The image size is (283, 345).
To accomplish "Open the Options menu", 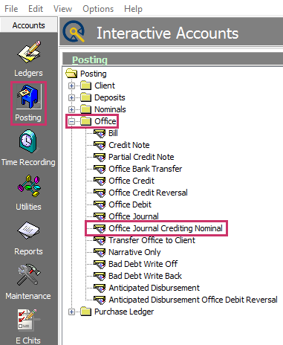I will [x=98, y=9].
